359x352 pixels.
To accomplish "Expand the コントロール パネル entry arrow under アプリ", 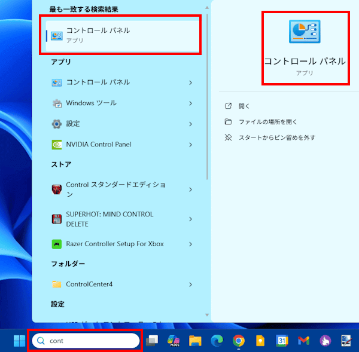I will [x=190, y=82].
